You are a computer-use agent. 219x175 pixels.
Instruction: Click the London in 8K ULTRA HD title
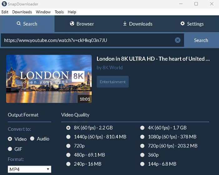[x=153, y=59]
